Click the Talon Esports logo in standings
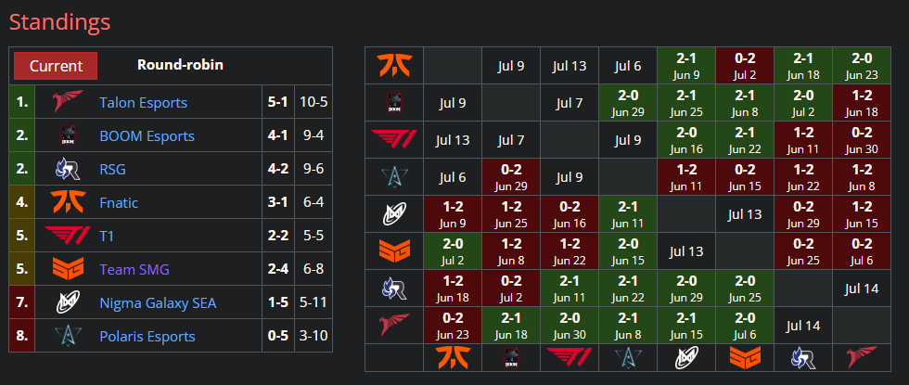This screenshot has height=385, width=909. click(x=67, y=102)
